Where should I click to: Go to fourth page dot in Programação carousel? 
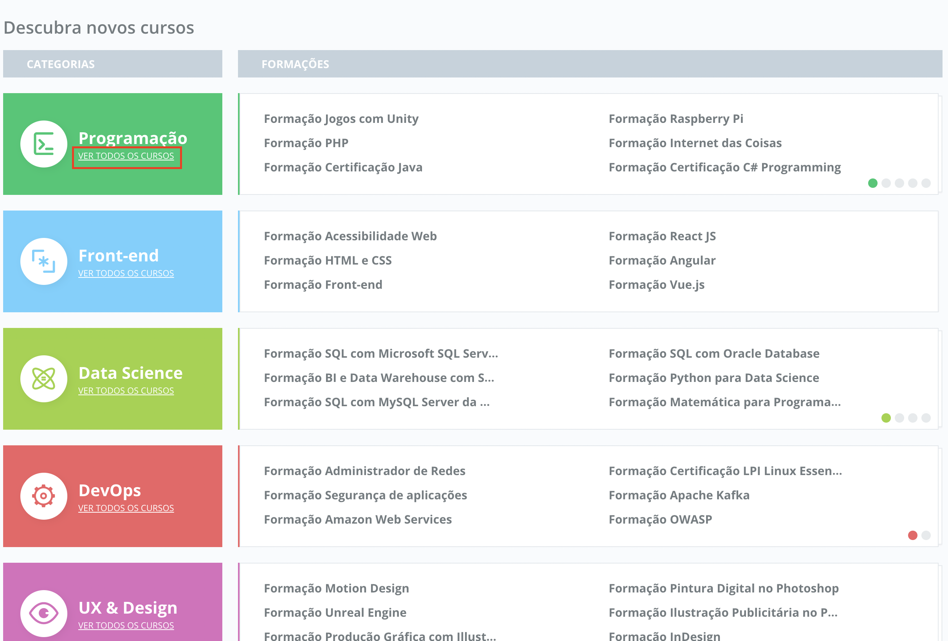[913, 183]
